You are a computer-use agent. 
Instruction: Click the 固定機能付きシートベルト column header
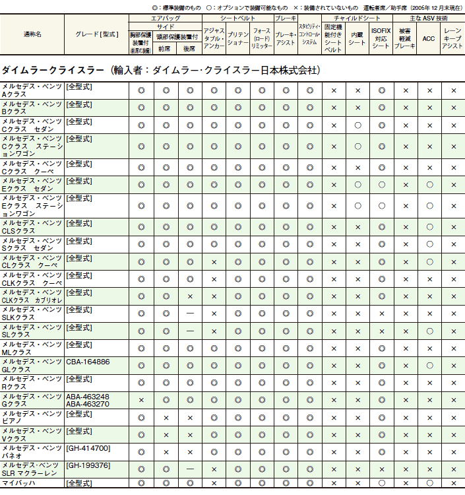pos(333,38)
